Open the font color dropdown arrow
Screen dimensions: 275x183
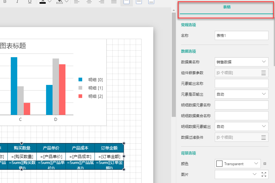click(50, 2)
